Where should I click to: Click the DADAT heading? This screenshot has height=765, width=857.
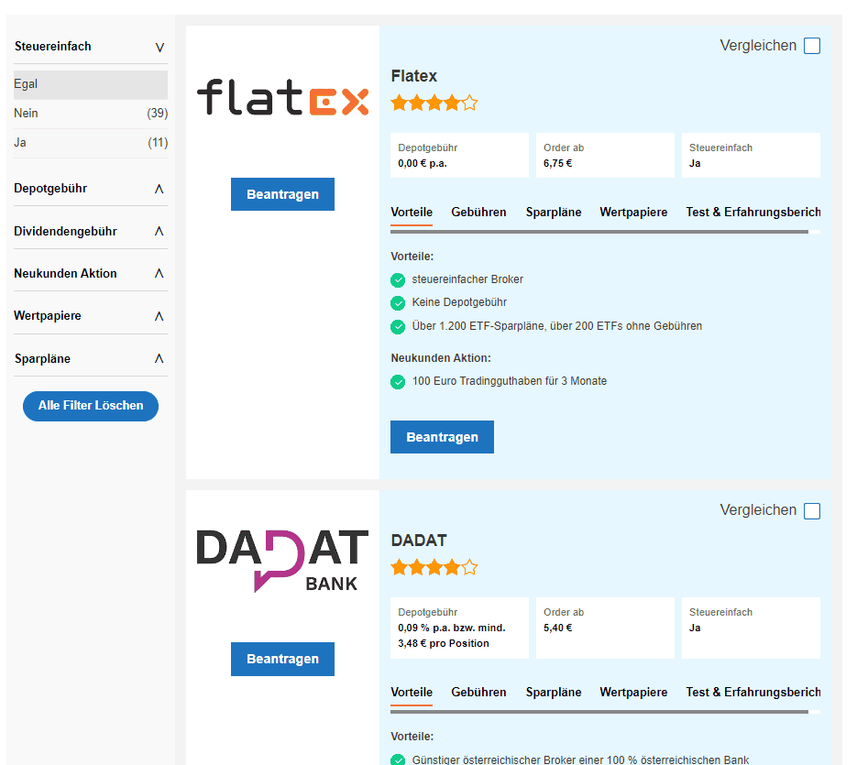[419, 541]
